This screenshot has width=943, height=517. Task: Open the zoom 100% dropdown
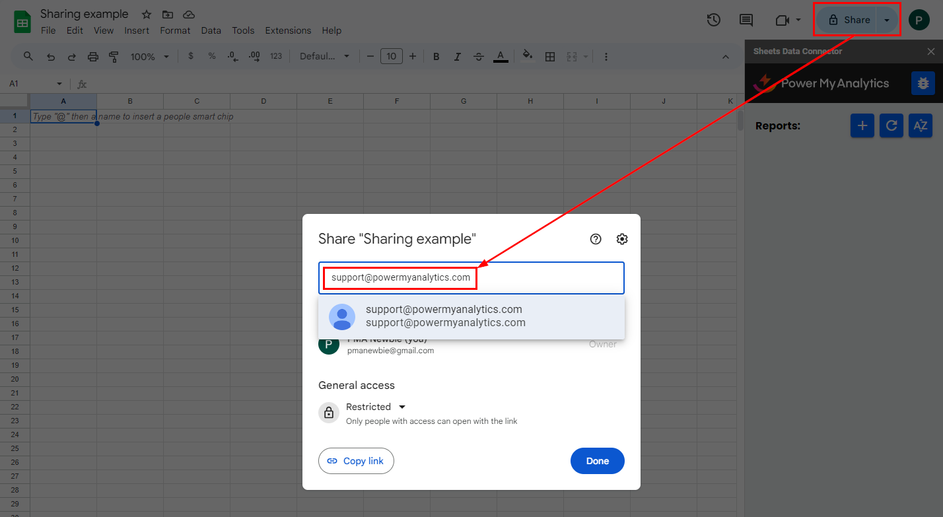[149, 57]
